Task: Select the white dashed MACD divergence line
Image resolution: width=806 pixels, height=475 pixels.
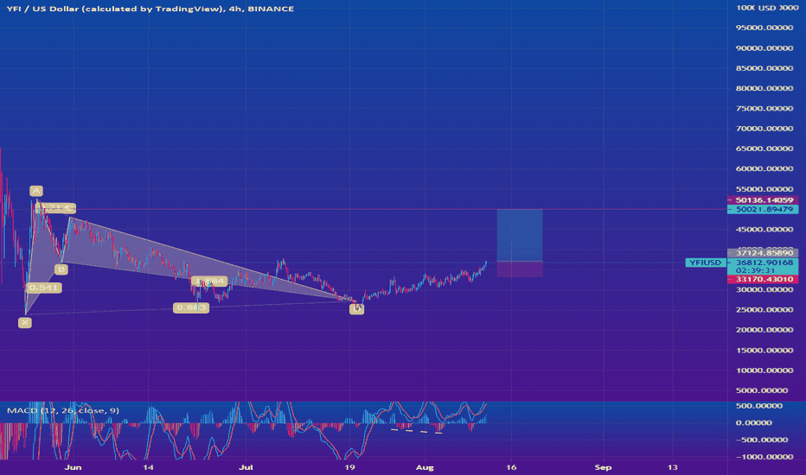Action: pos(416,431)
